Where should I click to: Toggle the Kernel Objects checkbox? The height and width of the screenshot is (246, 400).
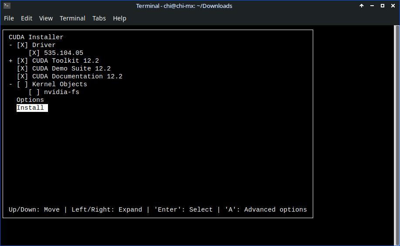[22, 84]
